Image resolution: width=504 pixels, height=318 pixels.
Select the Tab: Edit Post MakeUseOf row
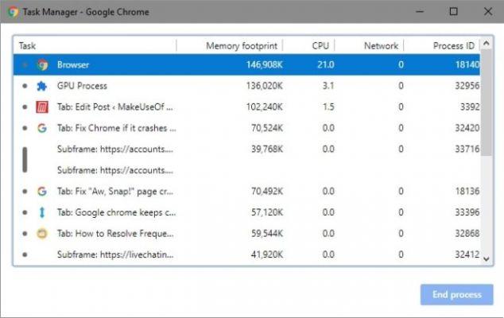point(246,107)
